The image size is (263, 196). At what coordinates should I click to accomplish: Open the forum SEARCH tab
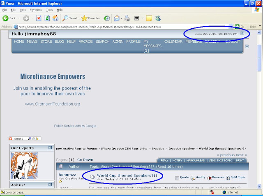pos(102,42)
